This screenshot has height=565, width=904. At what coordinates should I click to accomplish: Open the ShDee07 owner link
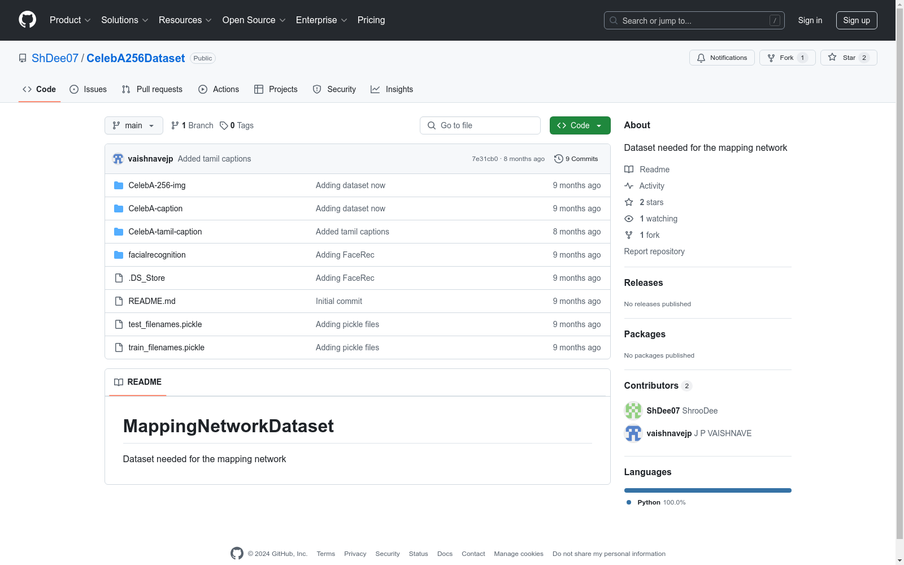pos(55,58)
